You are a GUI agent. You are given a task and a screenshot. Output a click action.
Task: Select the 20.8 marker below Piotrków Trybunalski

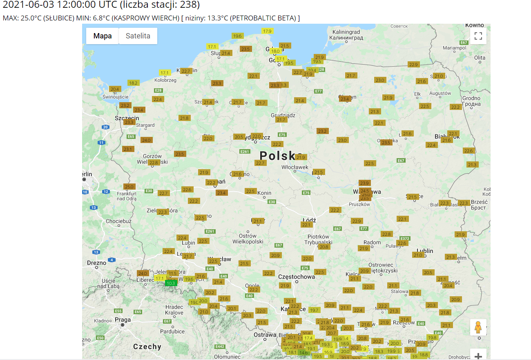click(x=324, y=247)
